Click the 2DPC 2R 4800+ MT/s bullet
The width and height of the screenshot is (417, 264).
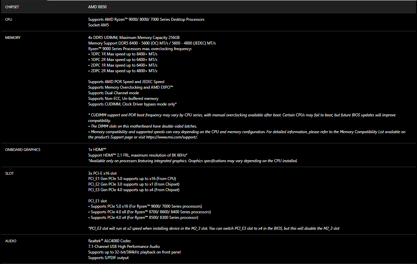[x=123, y=71]
